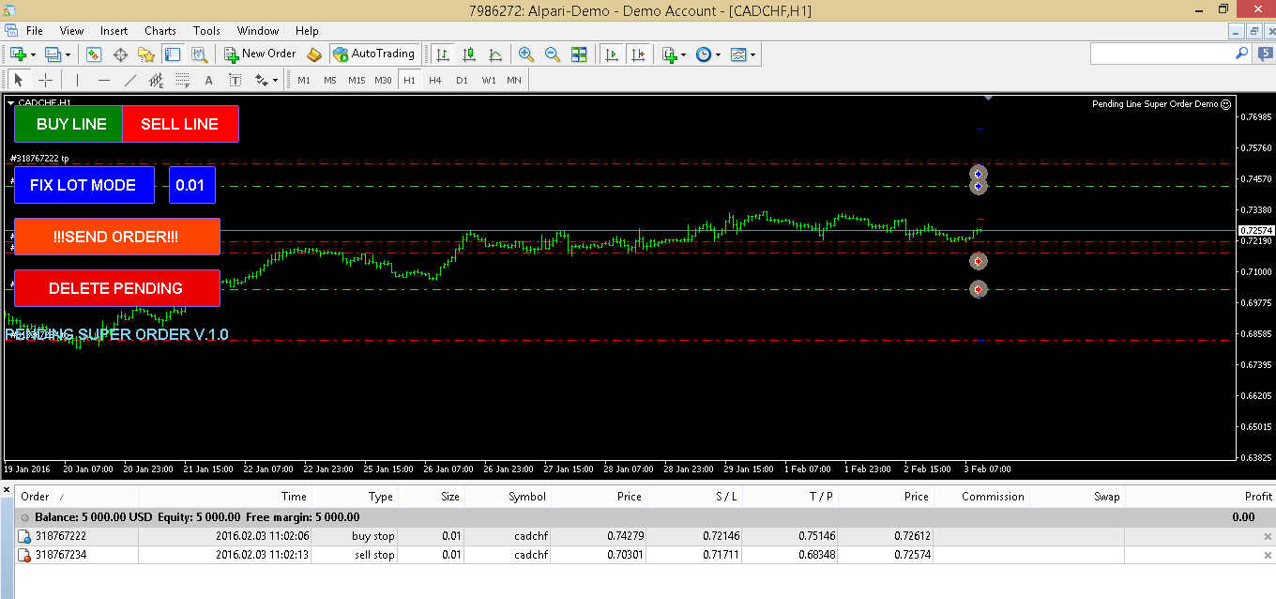Viewport: 1276px width, 599px height.
Task: Click the red SELL LINE swatch button
Action: click(180, 124)
